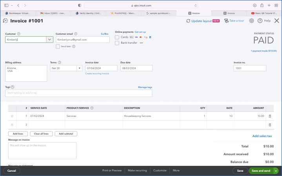
Task: Expand Save and send arrow dropdown
Action: (x=276, y=171)
